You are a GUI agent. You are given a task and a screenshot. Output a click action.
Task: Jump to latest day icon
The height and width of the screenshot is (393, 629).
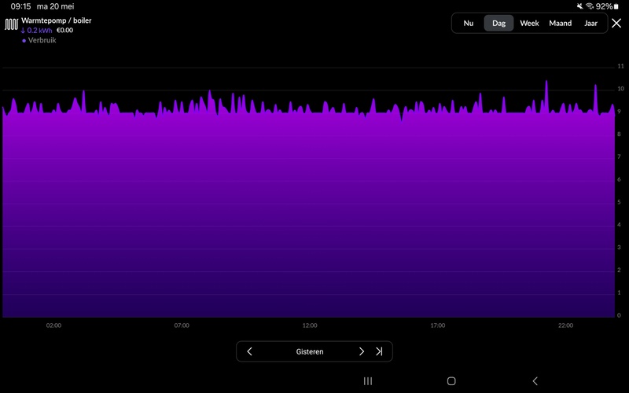point(379,351)
